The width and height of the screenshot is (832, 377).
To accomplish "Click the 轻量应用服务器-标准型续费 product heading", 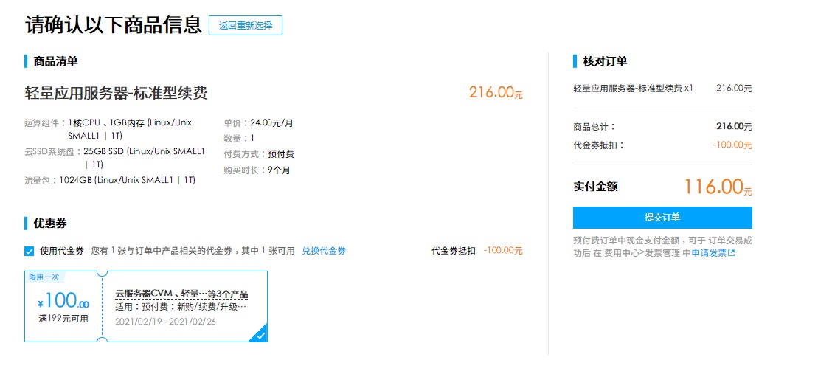I will (117, 94).
